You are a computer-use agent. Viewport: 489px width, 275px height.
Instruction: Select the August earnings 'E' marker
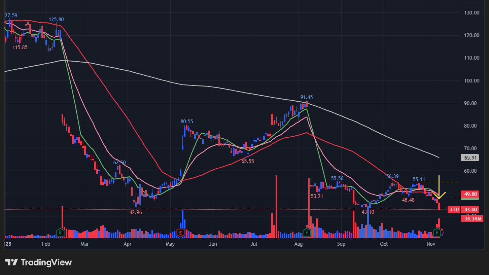(307, 232)
